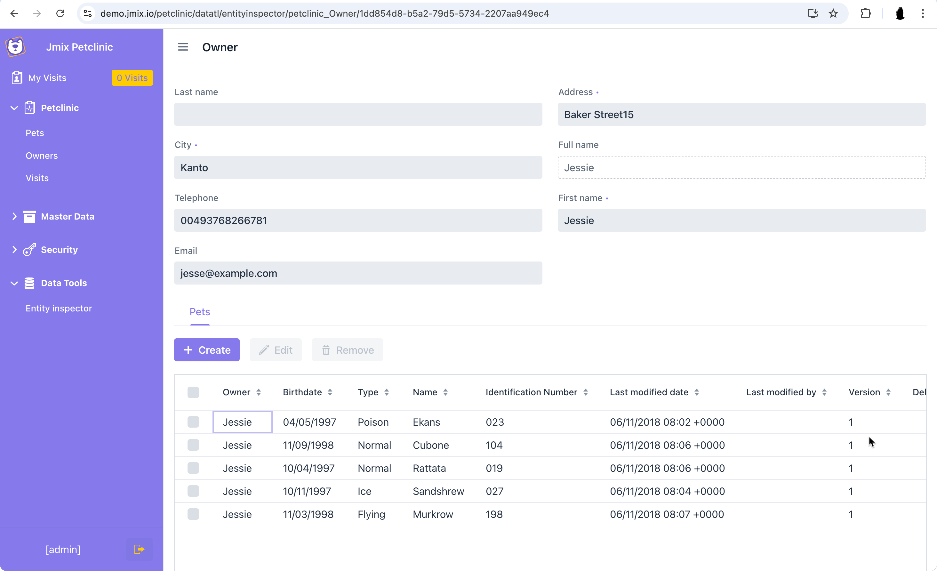This screenshot has height=571, width=937.
Task: Open My Visits in the sidebar
Action: 47,78
